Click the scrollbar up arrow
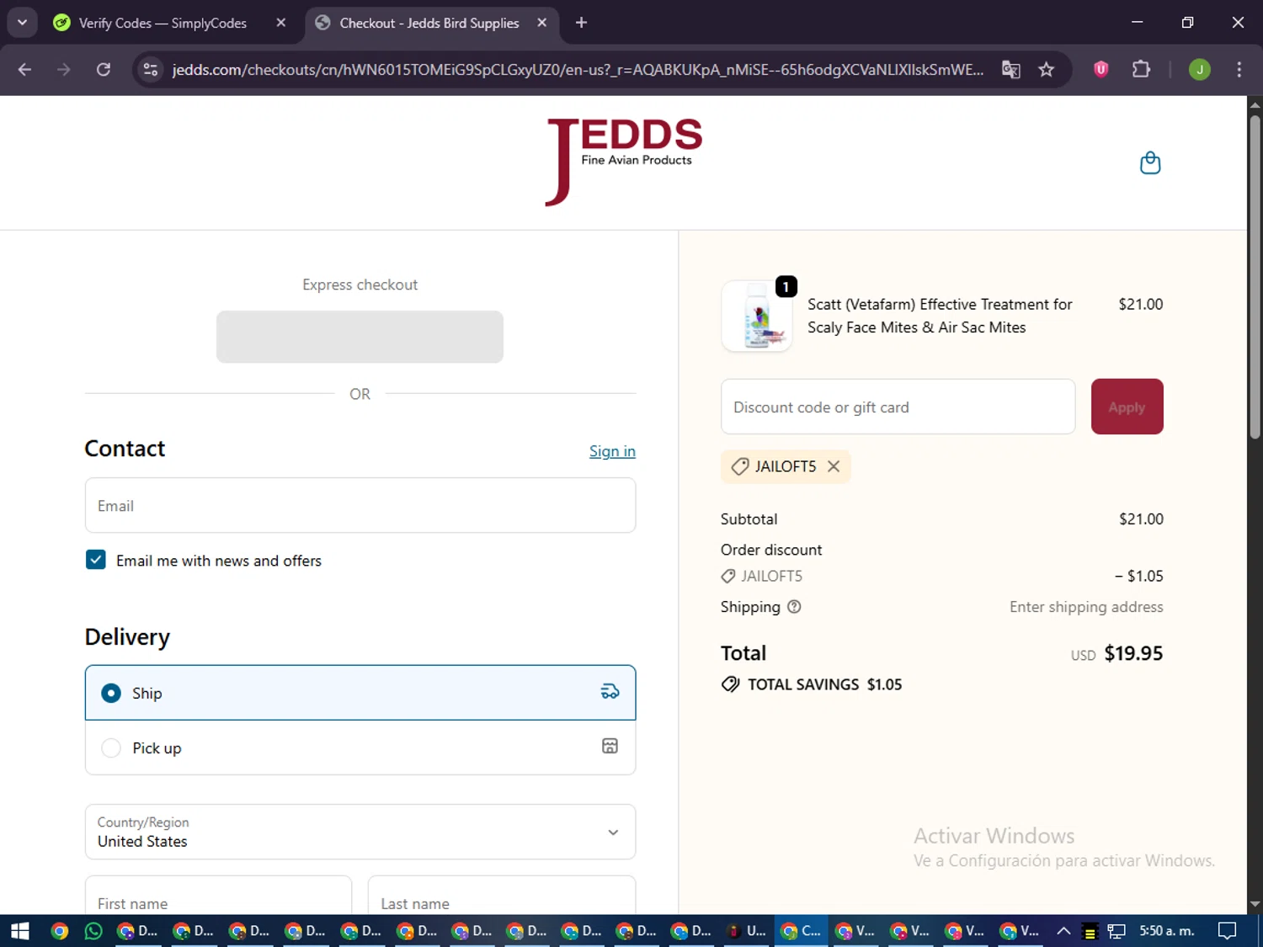1263x947 pixels. tap(1255, 104)
